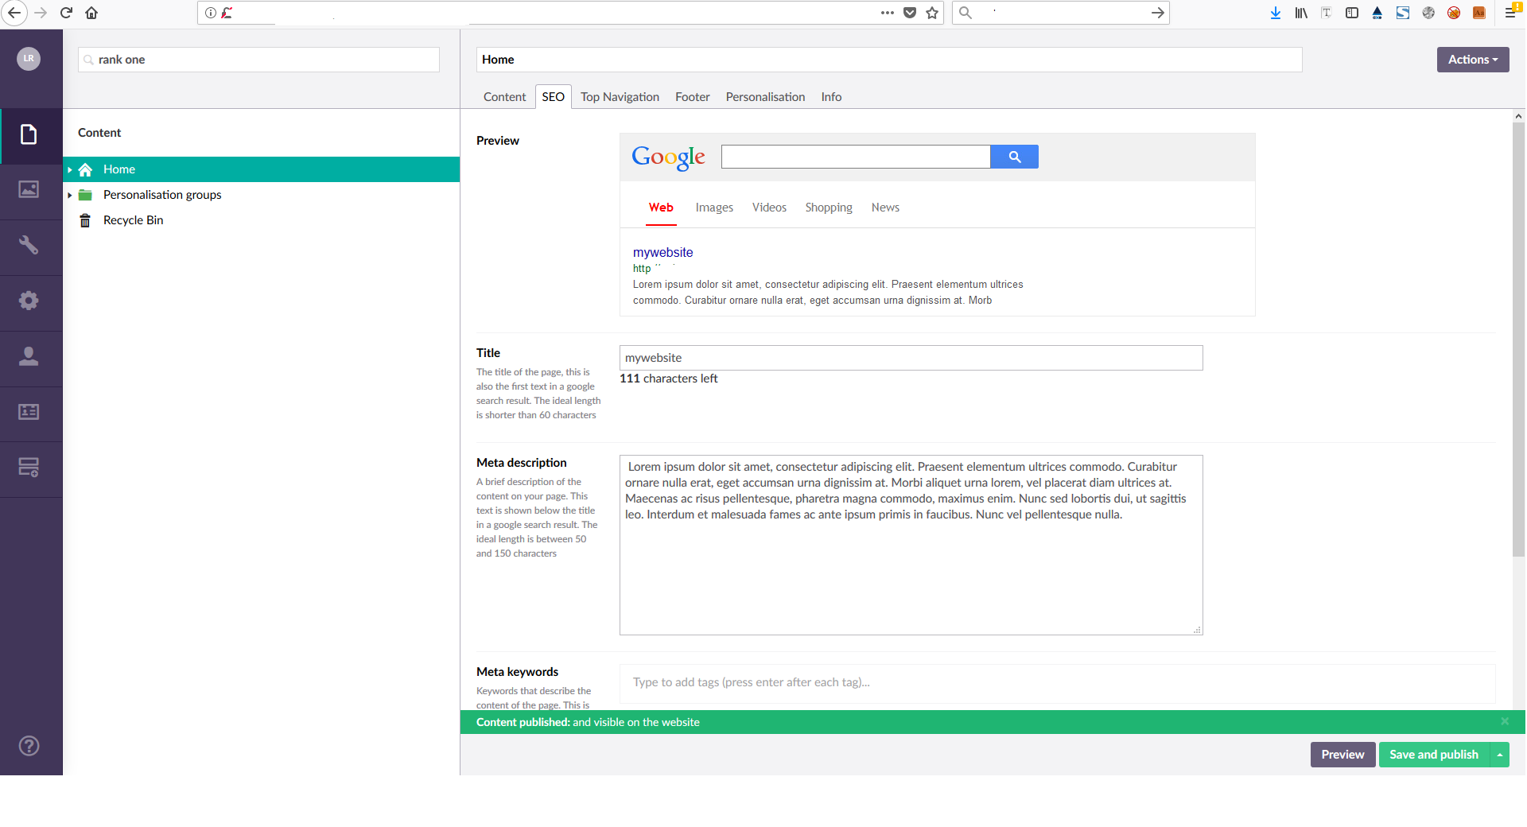Open the Actions dropdown menu
The width and height of the screenshot is (1527, 827).
click(x=1472, y=60)
